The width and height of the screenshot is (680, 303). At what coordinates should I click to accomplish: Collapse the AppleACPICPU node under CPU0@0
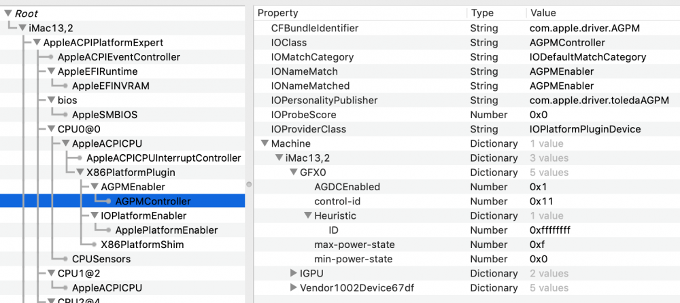[x=65, y=143]
